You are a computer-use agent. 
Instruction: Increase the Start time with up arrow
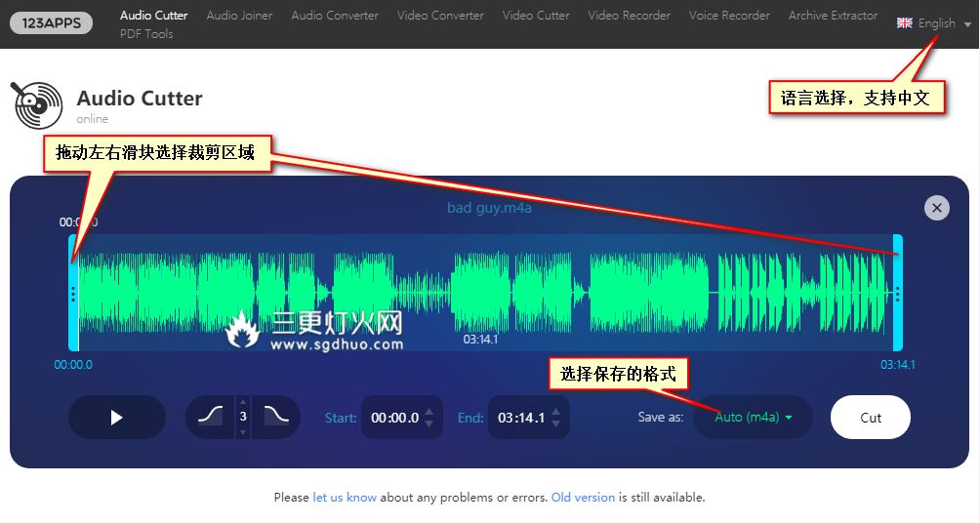(x=429, y=411)
